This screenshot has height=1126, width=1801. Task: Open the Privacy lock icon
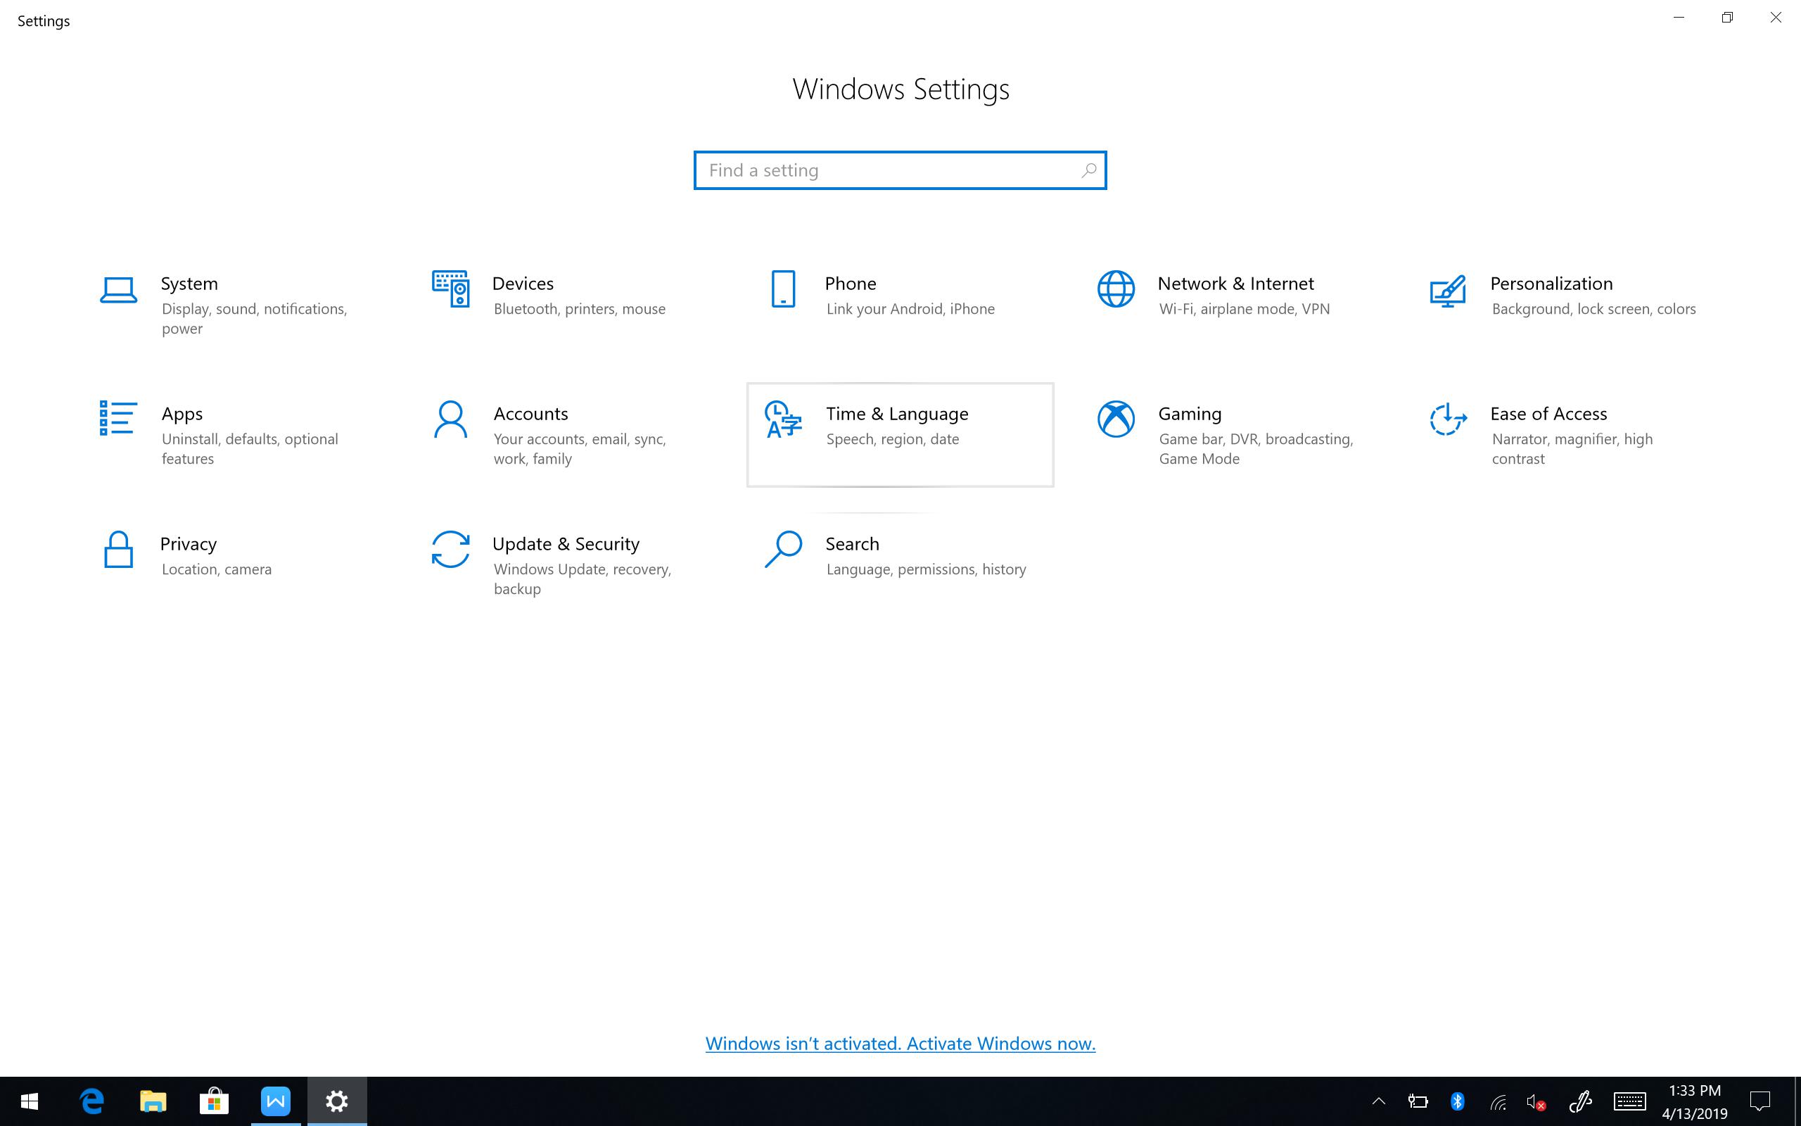point(118,550)
